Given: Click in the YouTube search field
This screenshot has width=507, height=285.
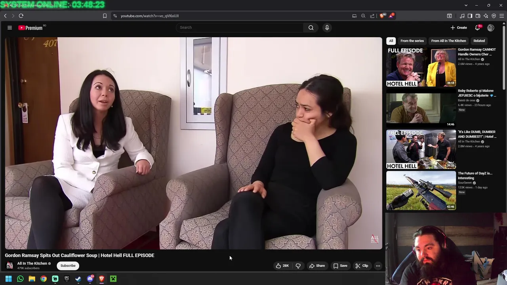Looking at the screenshot, I should click(240, 28).
